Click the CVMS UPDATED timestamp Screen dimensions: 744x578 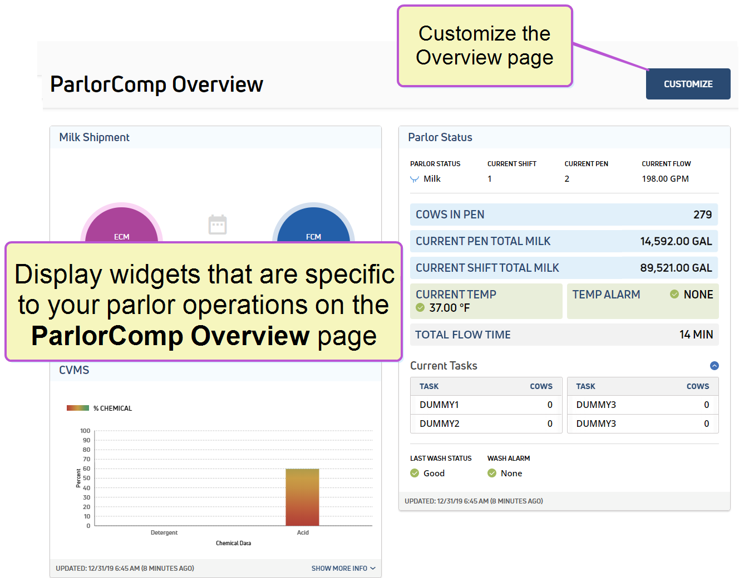coord(125,568)
